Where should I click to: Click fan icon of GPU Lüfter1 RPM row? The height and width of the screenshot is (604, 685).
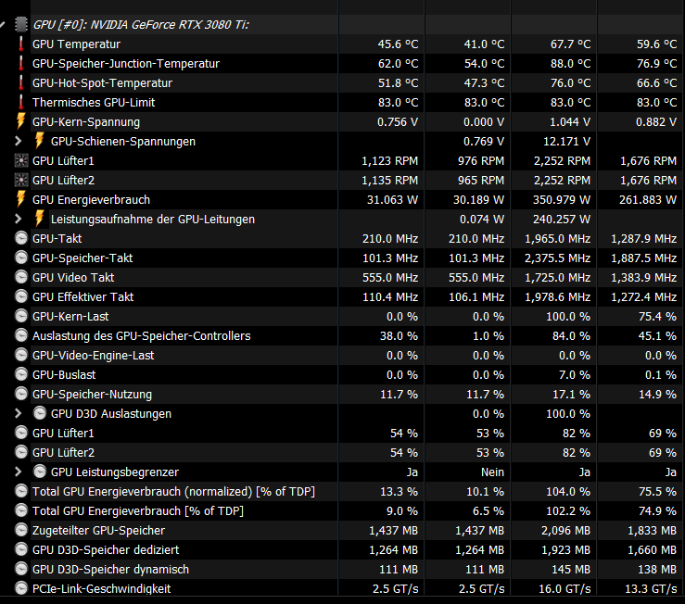[21, 160]
